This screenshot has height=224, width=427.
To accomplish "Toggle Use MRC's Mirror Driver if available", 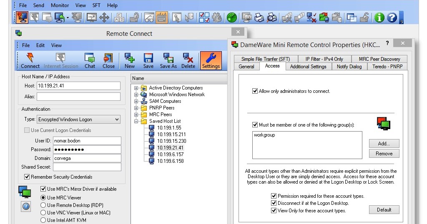I will coord(43,189).
